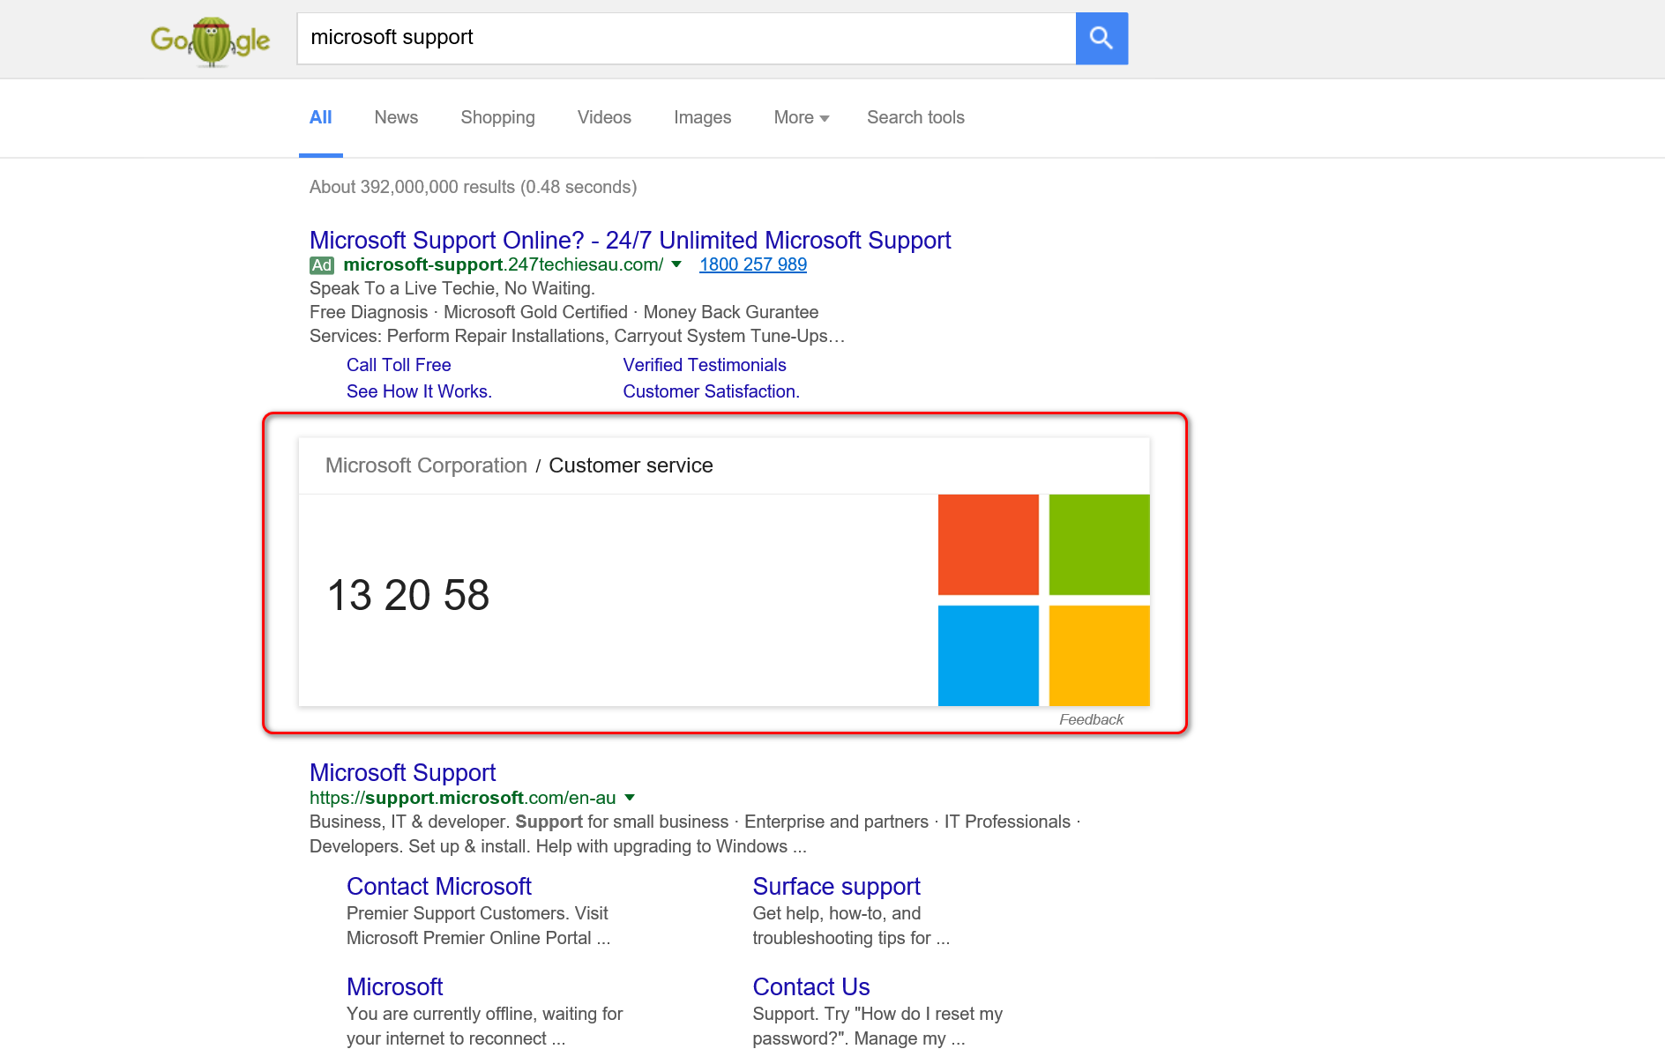Click the 'Speak To a Live Techie' ad text

(452, 288)
